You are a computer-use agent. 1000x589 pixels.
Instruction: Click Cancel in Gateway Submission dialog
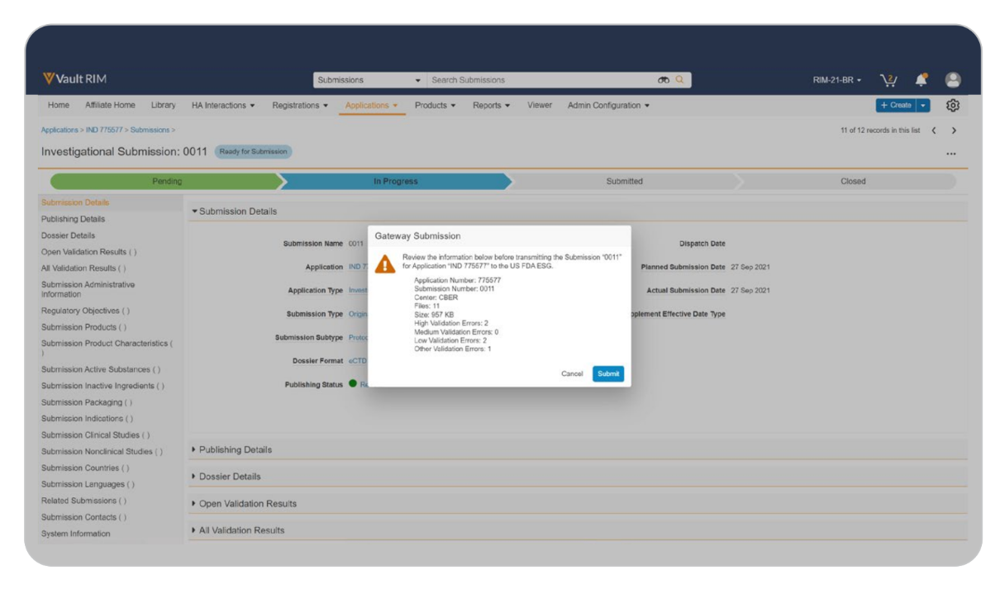coord(572,374)
